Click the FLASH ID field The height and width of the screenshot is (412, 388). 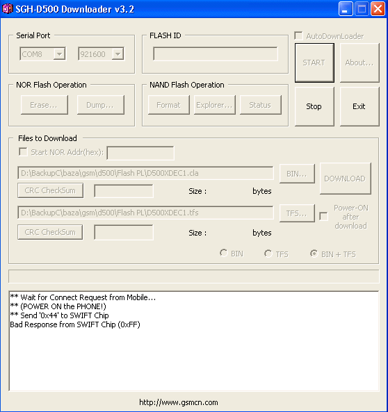(x=216, y=54)
